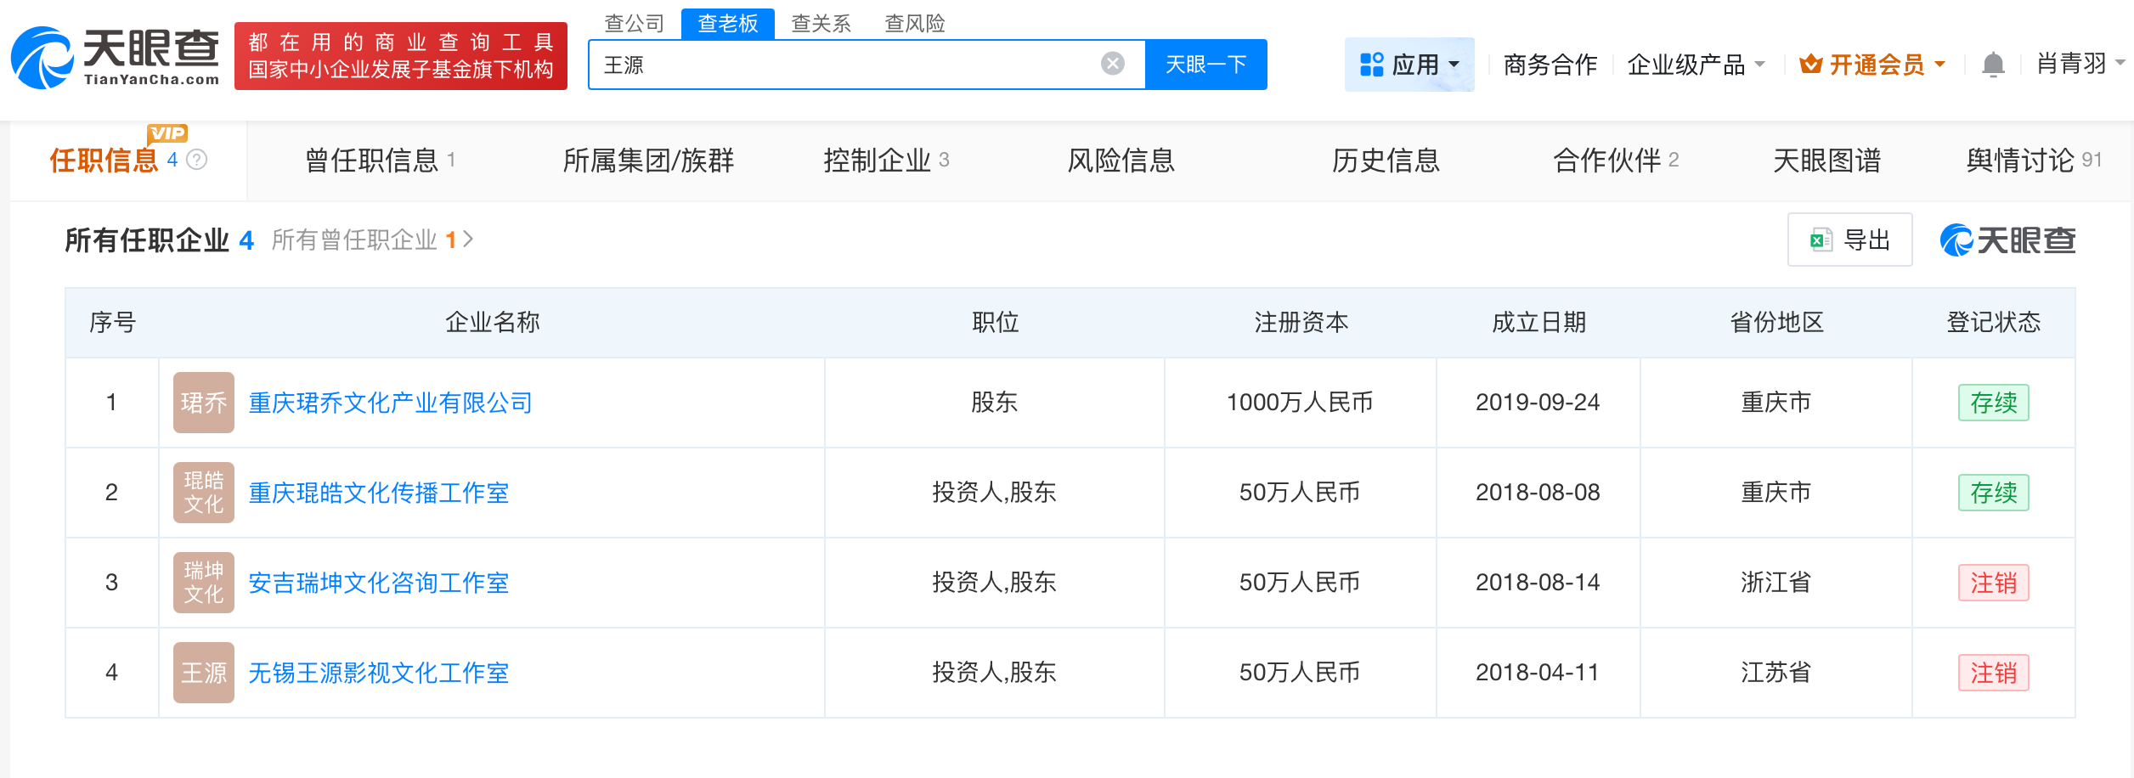The image size is (2134, 778).
Task: Click the 王源 company avatar thumbnail
Action: coord(203,672)
